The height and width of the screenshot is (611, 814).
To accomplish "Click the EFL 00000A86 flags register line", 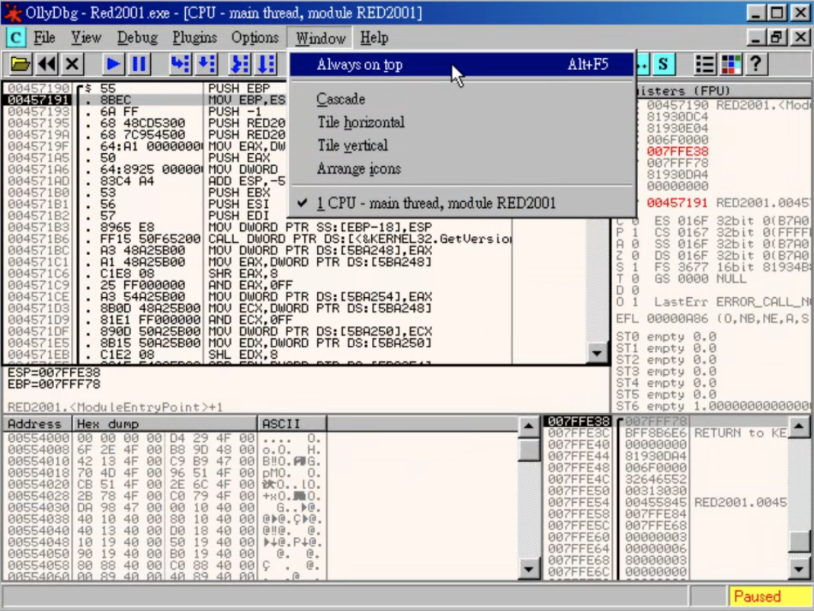I will pos(712,318).
